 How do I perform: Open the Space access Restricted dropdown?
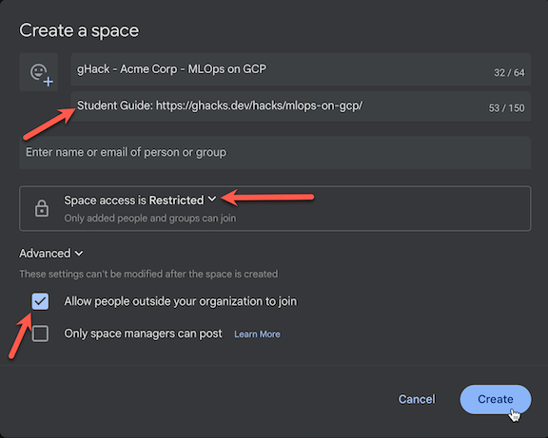coord(140,200)
